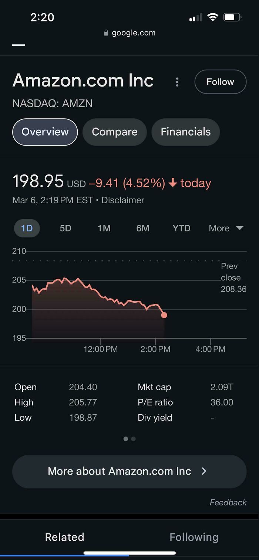Select the 1D chart range

pos(27,228)
